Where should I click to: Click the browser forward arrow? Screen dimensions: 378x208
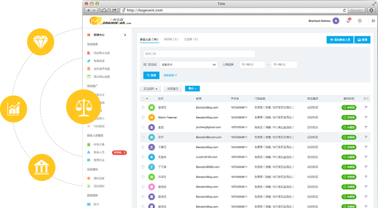(95, 11)
